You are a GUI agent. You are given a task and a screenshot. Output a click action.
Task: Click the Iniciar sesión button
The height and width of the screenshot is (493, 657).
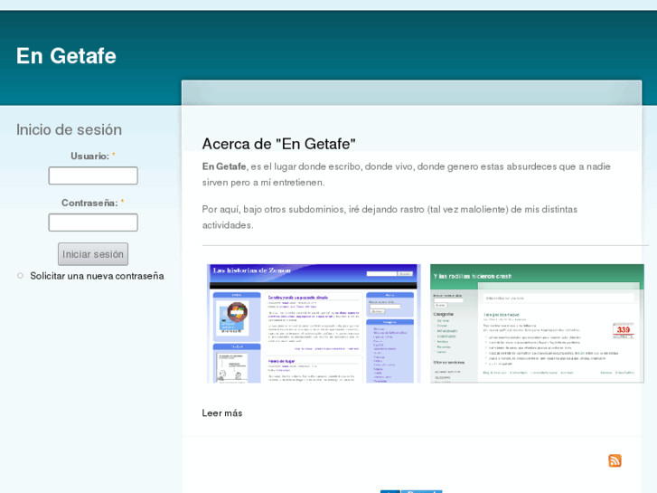coord(93,254)
